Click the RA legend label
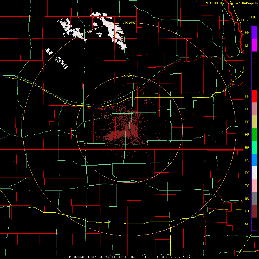259x259 pixels. pos(247,148)
